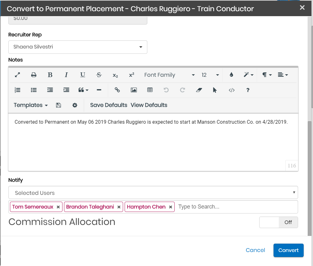Open the Font Family dropdown
313x266 pixels.
[x=169, y=75]
